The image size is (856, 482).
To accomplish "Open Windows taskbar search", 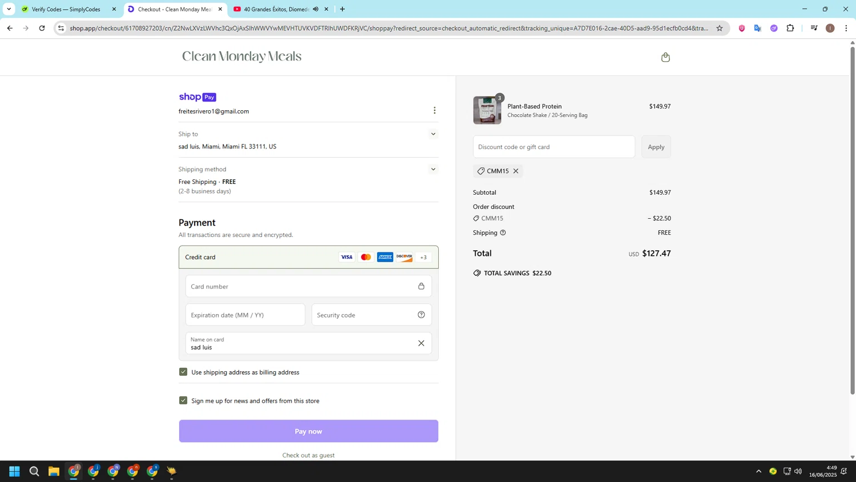I will tap(34, 471).
